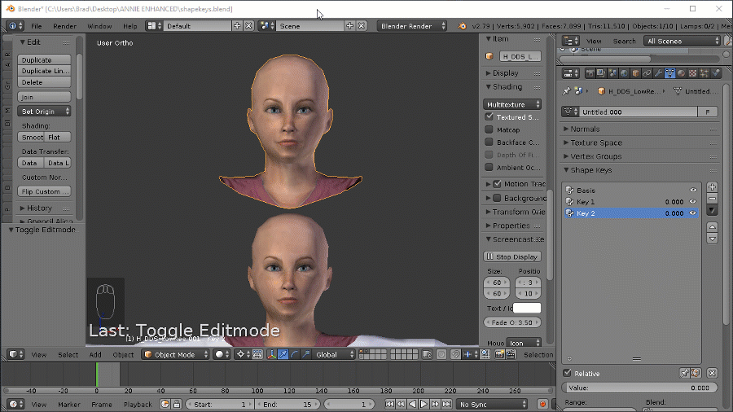Open the Render menu
This screenshot has height=412, width=733.
point(64,26)
